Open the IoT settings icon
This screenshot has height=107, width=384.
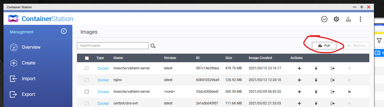[324, 19]
